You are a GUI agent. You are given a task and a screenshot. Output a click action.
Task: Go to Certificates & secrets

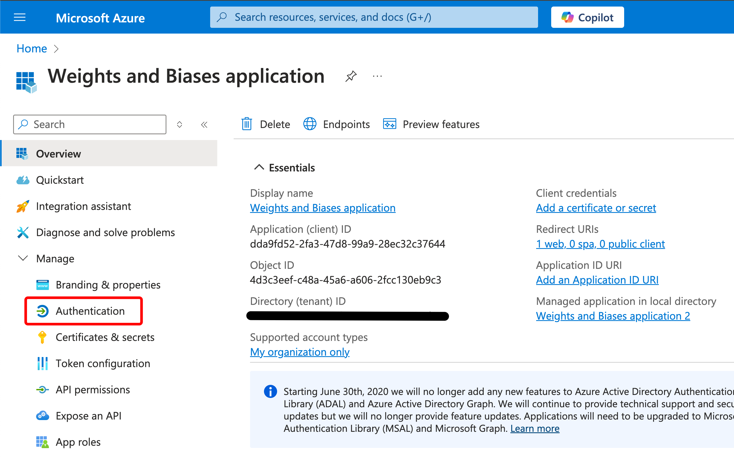click(x=105, y=337)
